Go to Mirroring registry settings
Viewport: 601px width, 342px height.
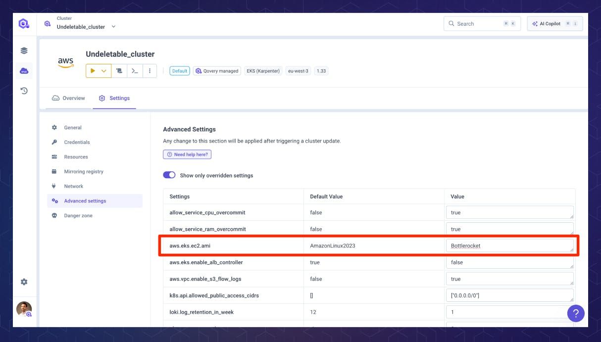click(83, 172)
